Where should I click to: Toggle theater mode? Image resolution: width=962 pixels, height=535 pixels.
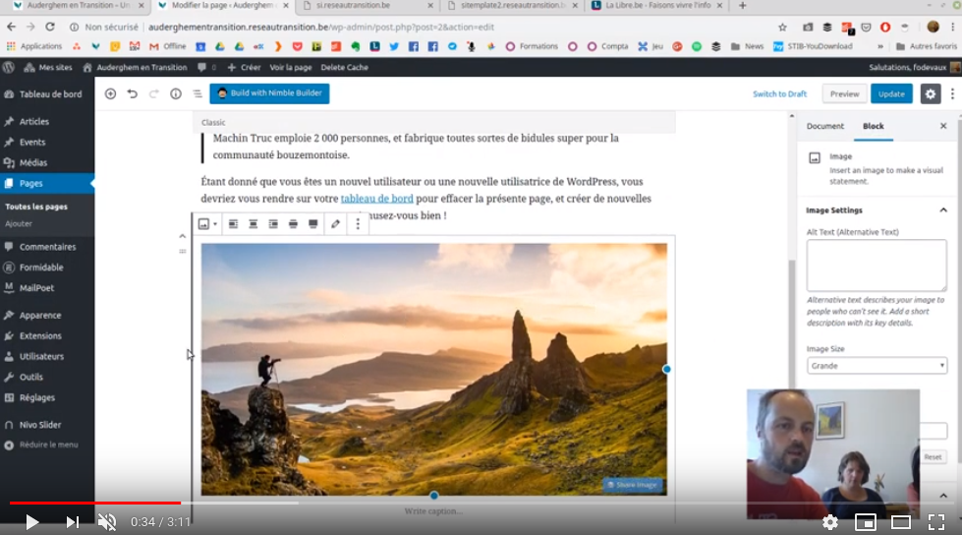pyautogui.click(x=901, y=522)
